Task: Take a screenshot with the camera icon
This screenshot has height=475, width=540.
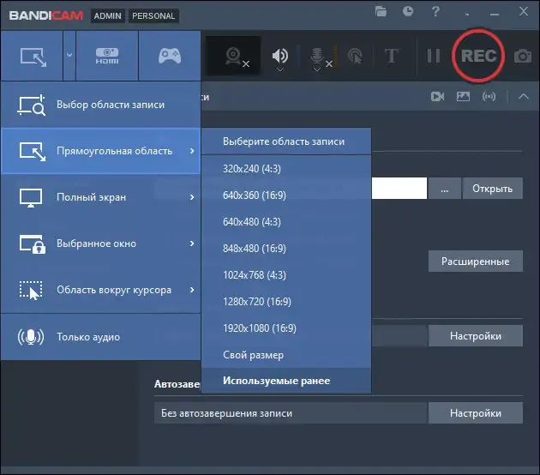Action: pyautogui.click(x=523, y=56)
